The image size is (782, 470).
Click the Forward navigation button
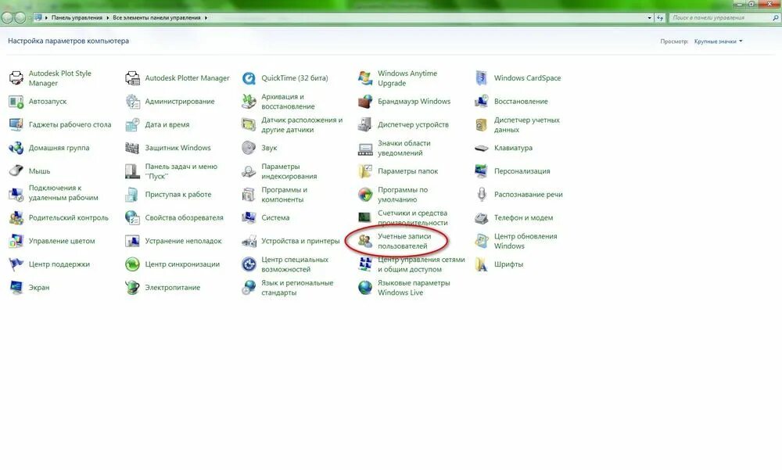[x=20, y=17]
